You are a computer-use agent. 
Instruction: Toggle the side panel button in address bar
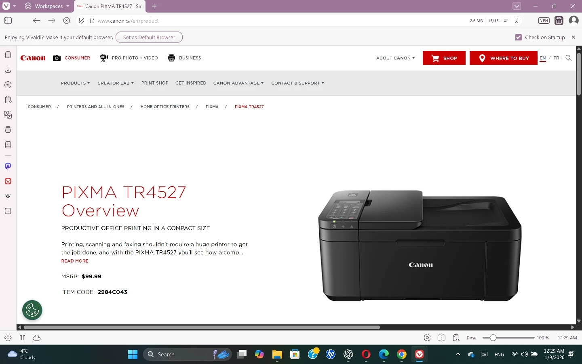pos(8,21)
